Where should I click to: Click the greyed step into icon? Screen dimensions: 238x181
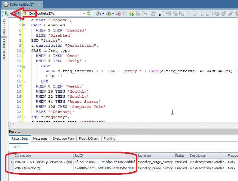tap(188, 13)
